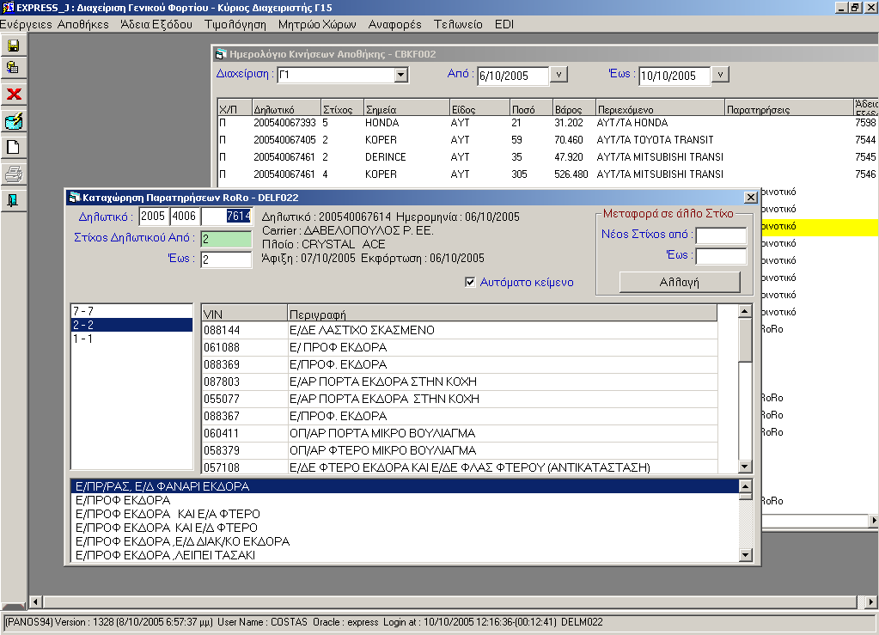Click the greyed-out printer icon
This screenshot has width=879, height=635.
14,174
